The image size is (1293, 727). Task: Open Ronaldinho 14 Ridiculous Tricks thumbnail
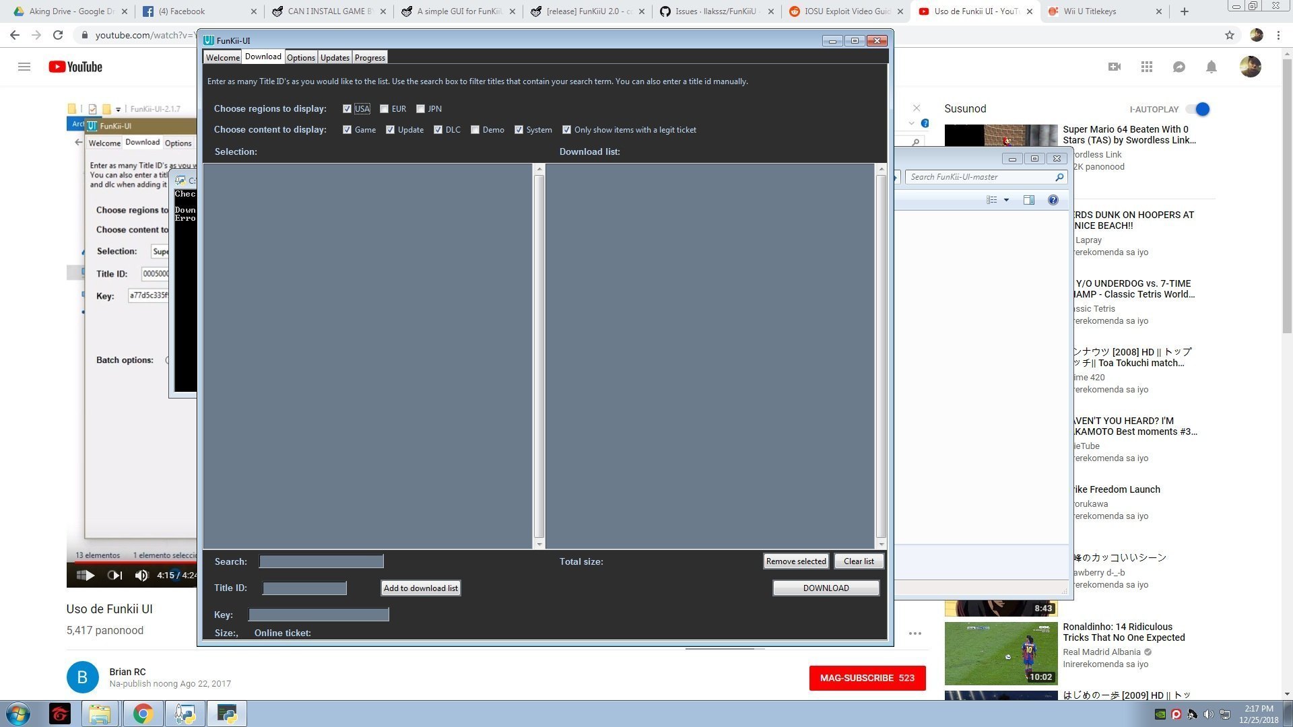point(1001,653)
